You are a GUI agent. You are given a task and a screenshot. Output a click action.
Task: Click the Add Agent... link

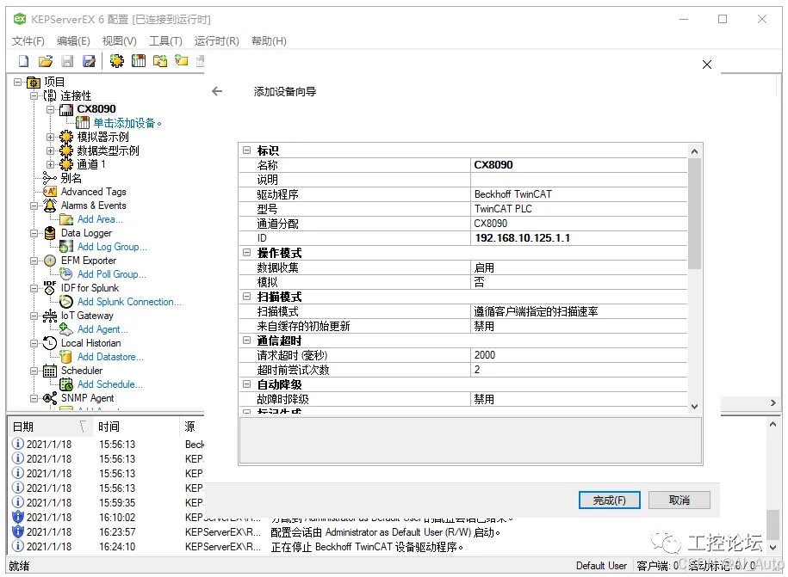(102, 329)
